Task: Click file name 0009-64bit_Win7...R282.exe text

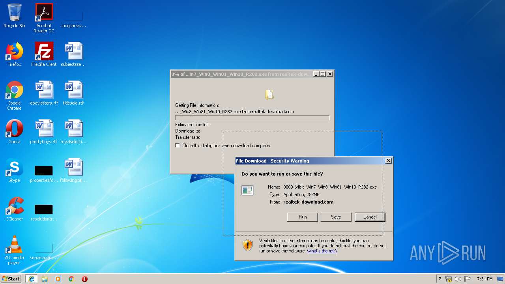Action: (x=330, y=187)
